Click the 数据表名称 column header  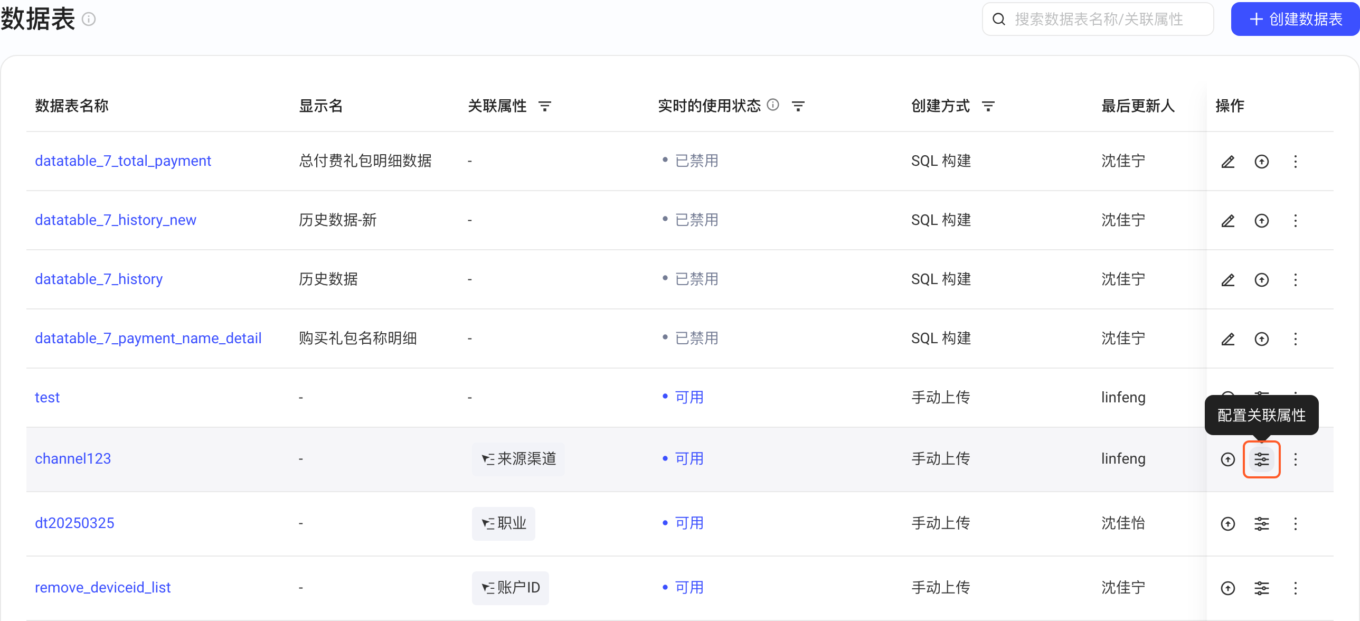click(x=72, y=106)
